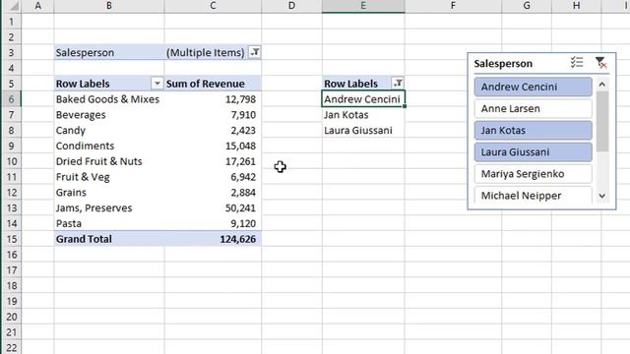Click Laura Giussani cell in column E

coord(363,130)
